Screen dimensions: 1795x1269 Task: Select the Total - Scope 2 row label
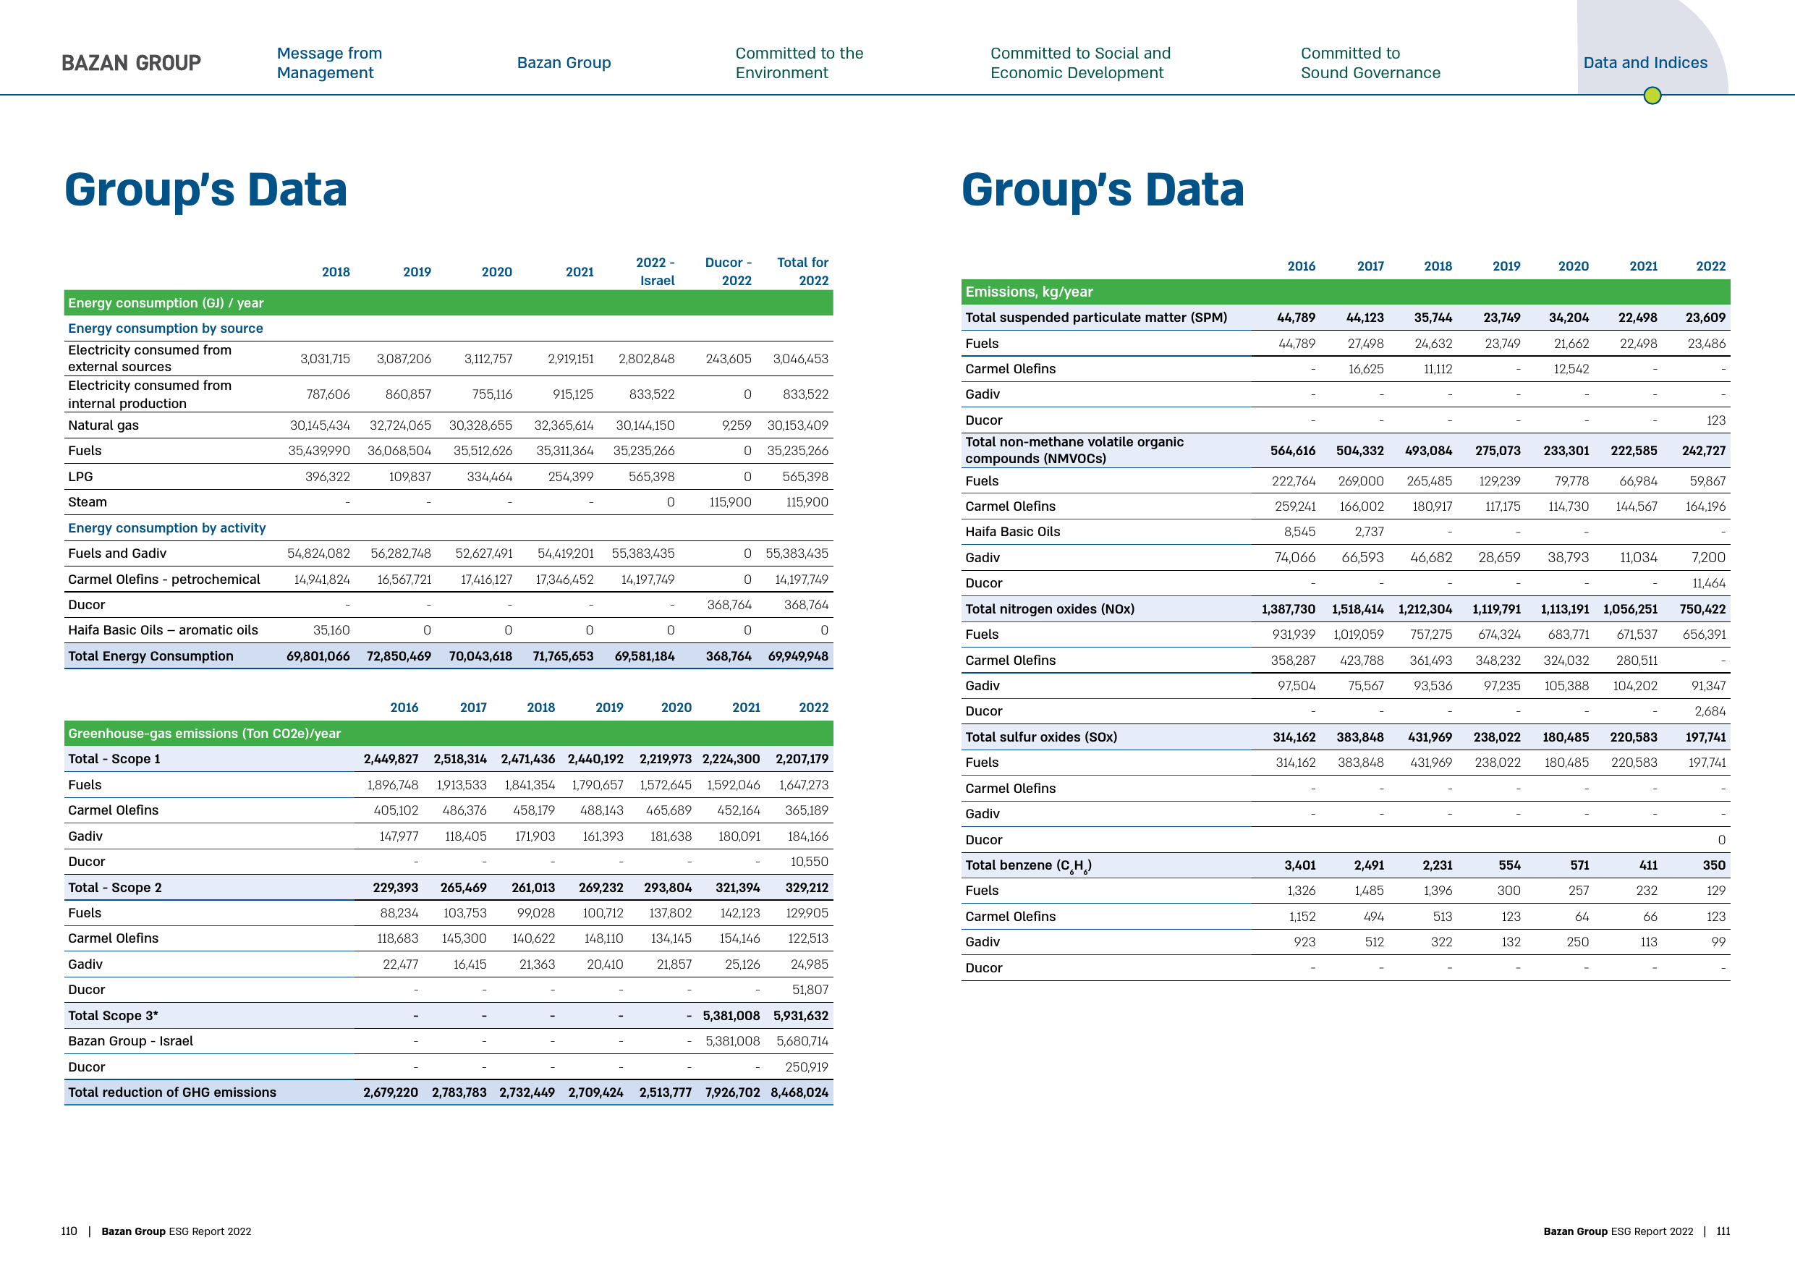(115, 888)
